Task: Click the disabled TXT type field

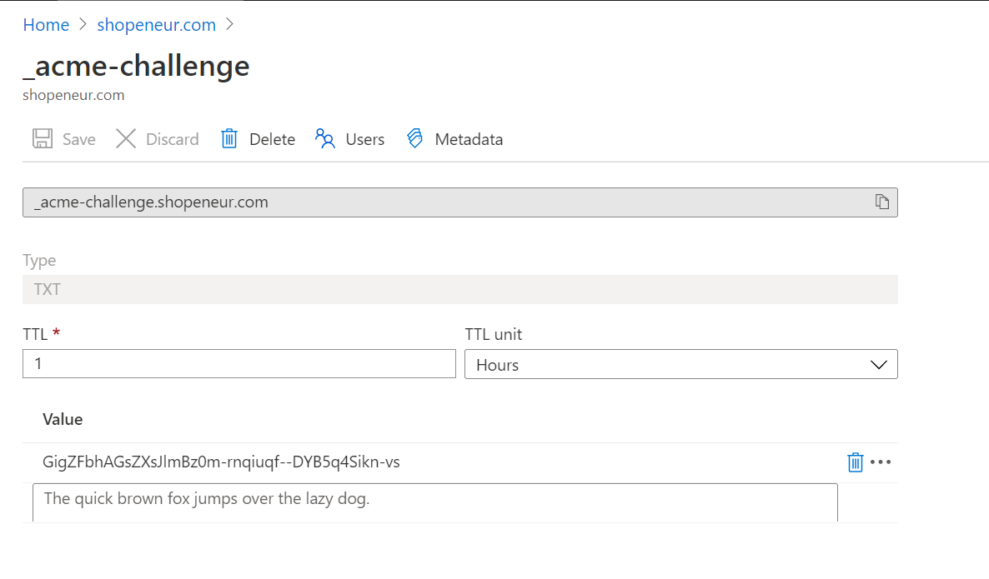Action: (459, 289)
